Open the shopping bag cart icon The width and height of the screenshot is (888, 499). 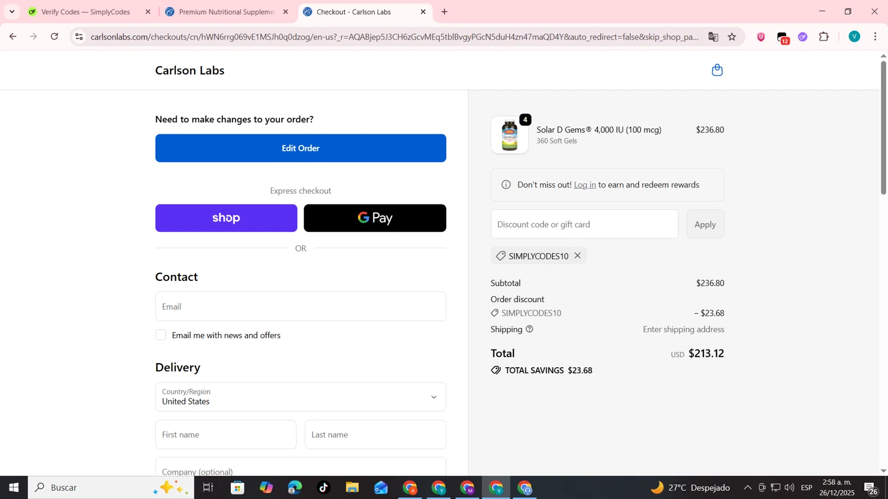pyautogui.click(x=717, y=70)
